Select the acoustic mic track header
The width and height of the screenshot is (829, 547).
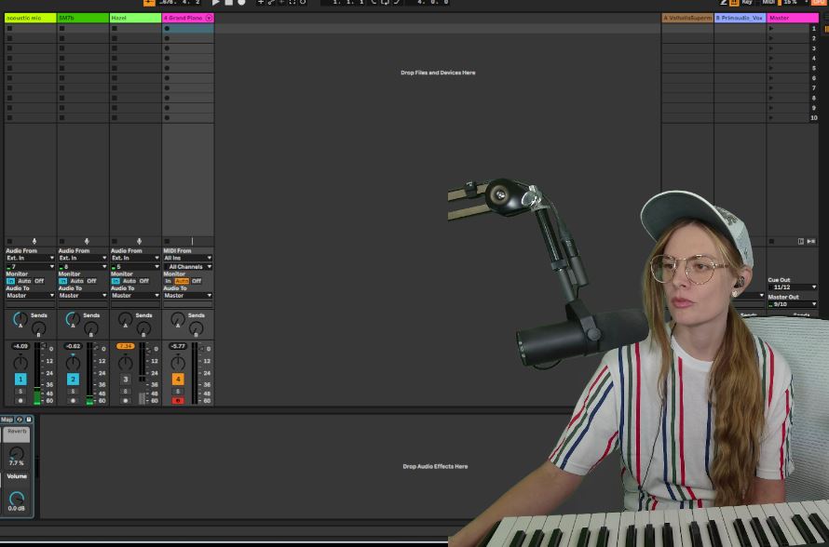click(x=30, y=18)
